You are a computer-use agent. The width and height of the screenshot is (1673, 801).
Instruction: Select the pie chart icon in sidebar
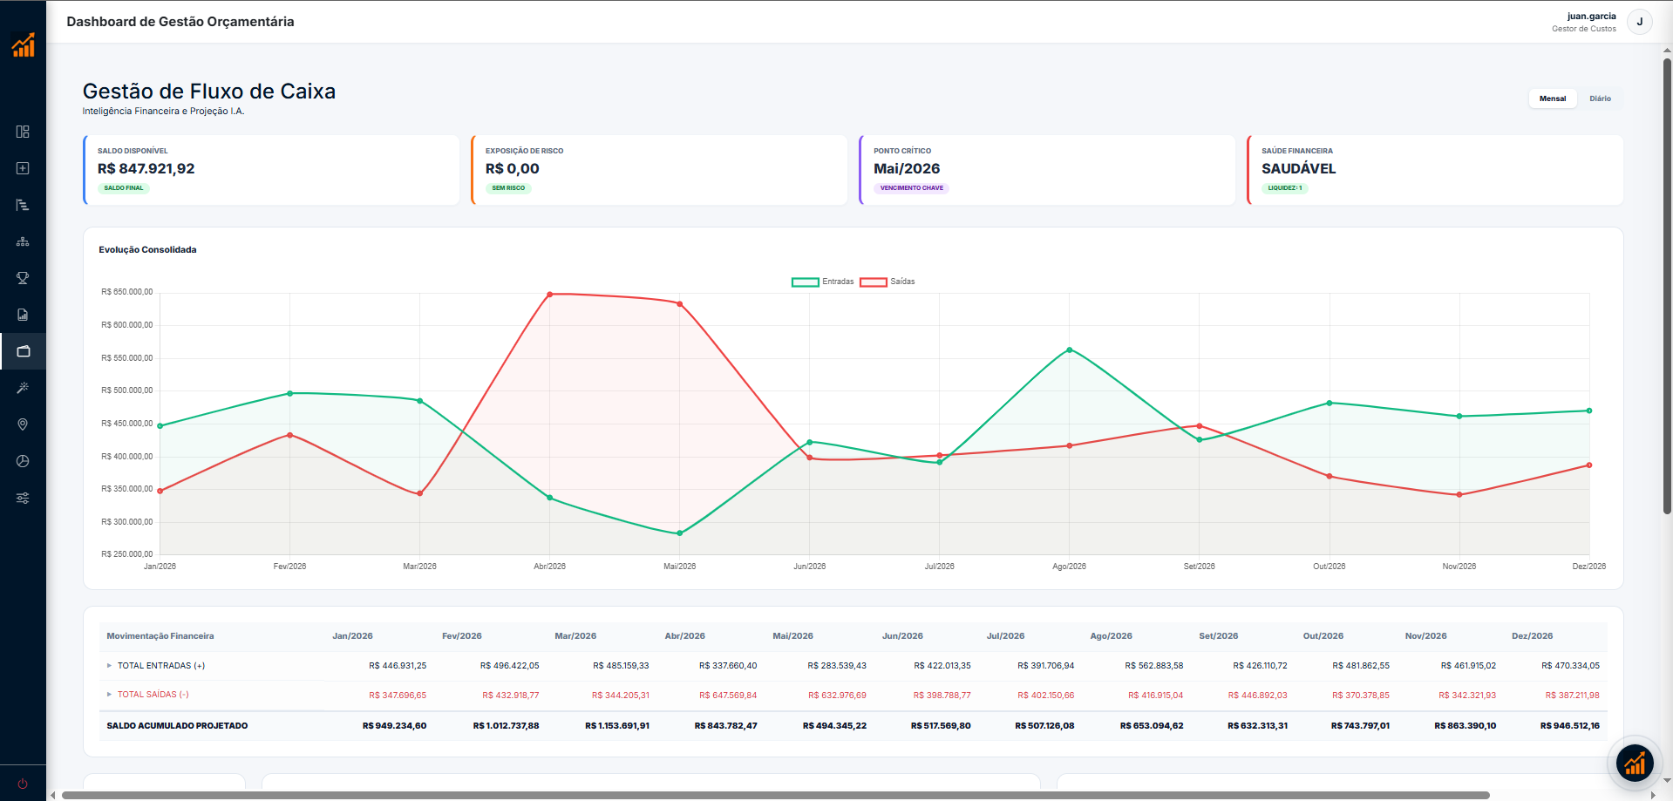[x=23, y=461]
